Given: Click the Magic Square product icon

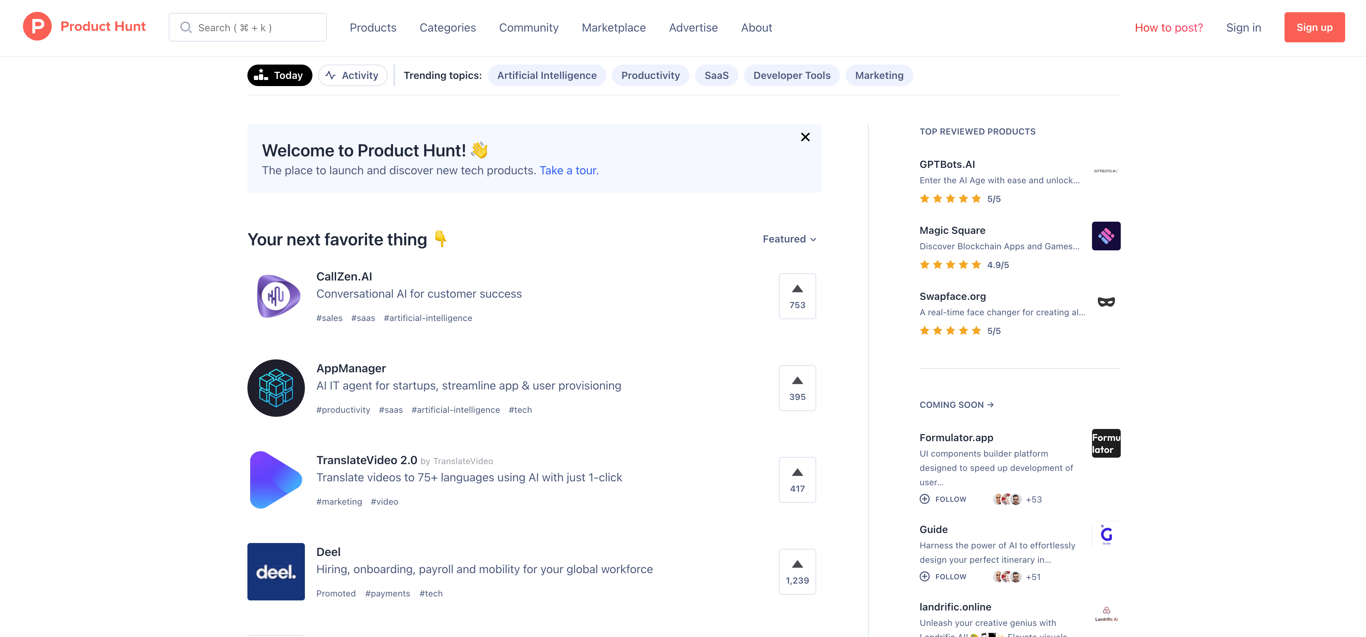Looking at the screenshot, I should click(1106, 236).
